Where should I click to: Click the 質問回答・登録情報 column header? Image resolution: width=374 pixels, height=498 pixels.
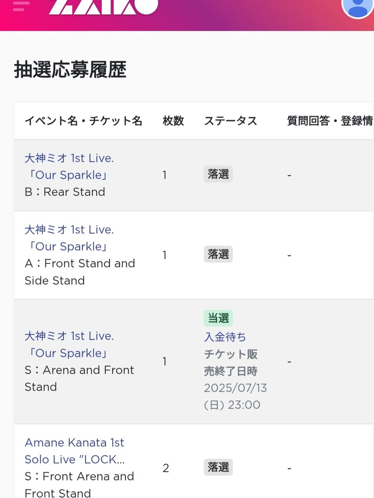coord(330,121)
